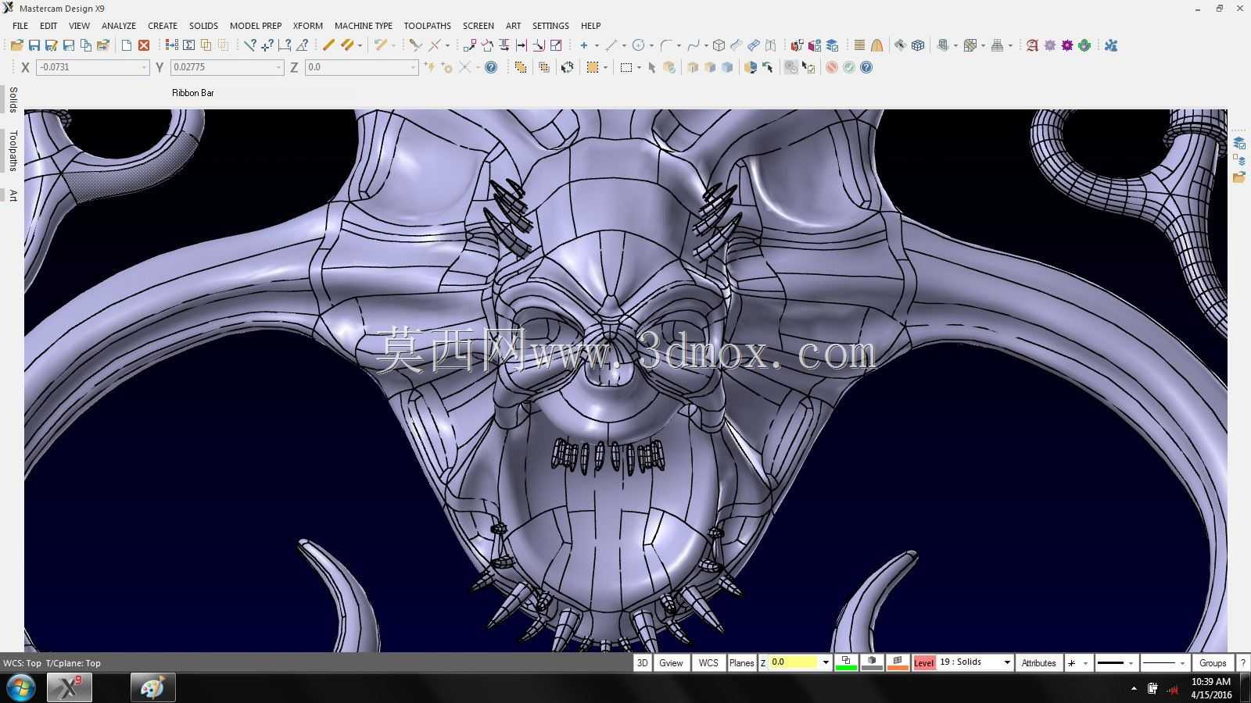Click the Planes button
1251x703 pixels.
741,662
